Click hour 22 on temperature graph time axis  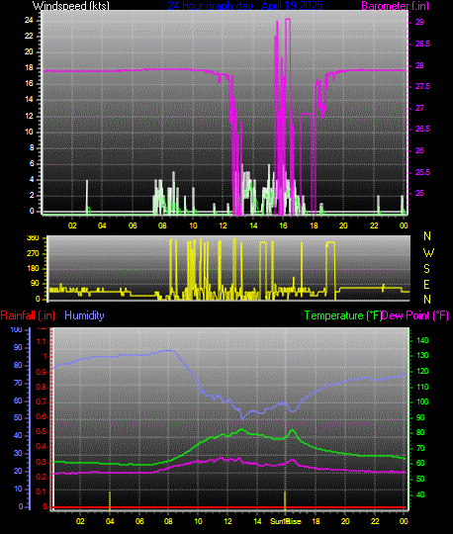click(375, 521)
